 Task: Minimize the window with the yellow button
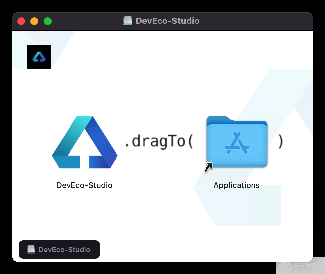pyautogui.click(x=34, y=21)
